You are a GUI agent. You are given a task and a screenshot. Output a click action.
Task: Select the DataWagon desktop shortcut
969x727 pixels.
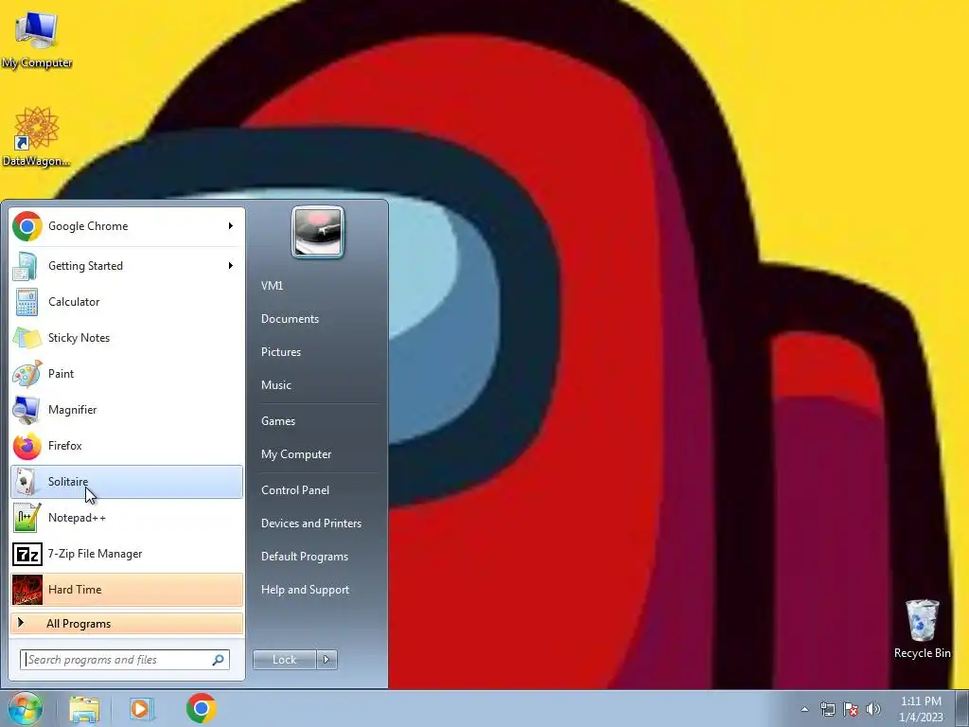tap(37, 137)
